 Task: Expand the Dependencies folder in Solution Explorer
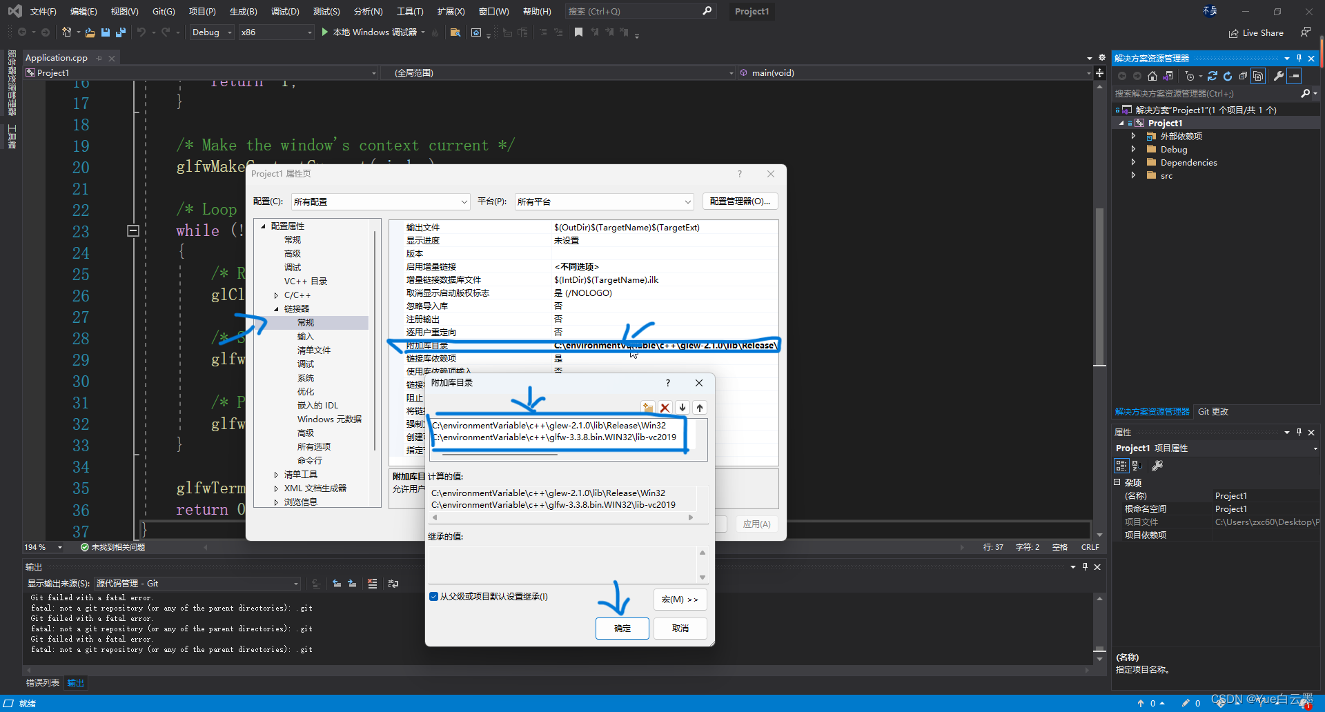pos(1133,163)
